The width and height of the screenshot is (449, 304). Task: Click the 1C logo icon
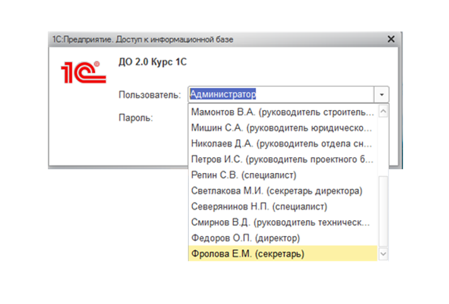click(x=81, y=72)
